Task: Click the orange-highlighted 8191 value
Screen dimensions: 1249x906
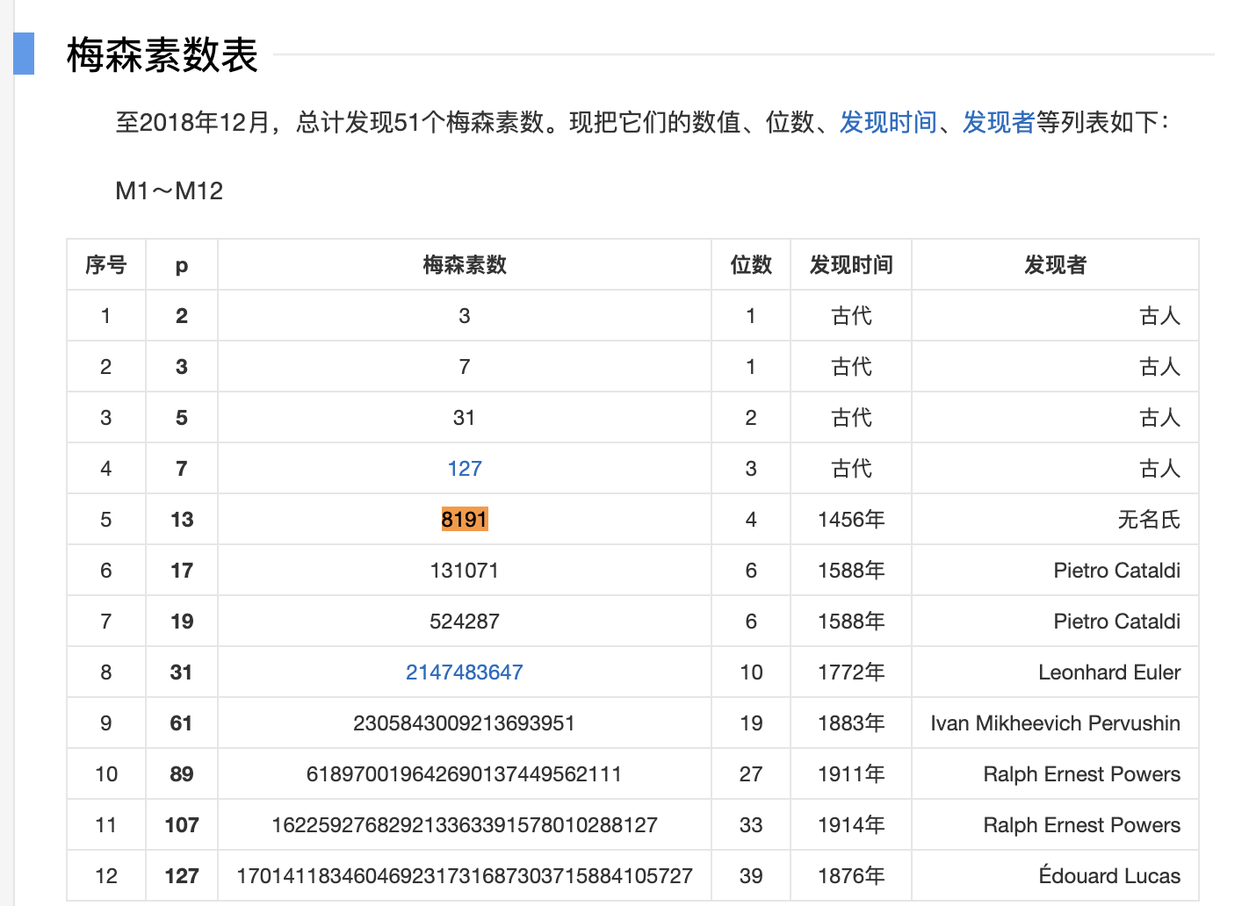Action: click(464, 520)
